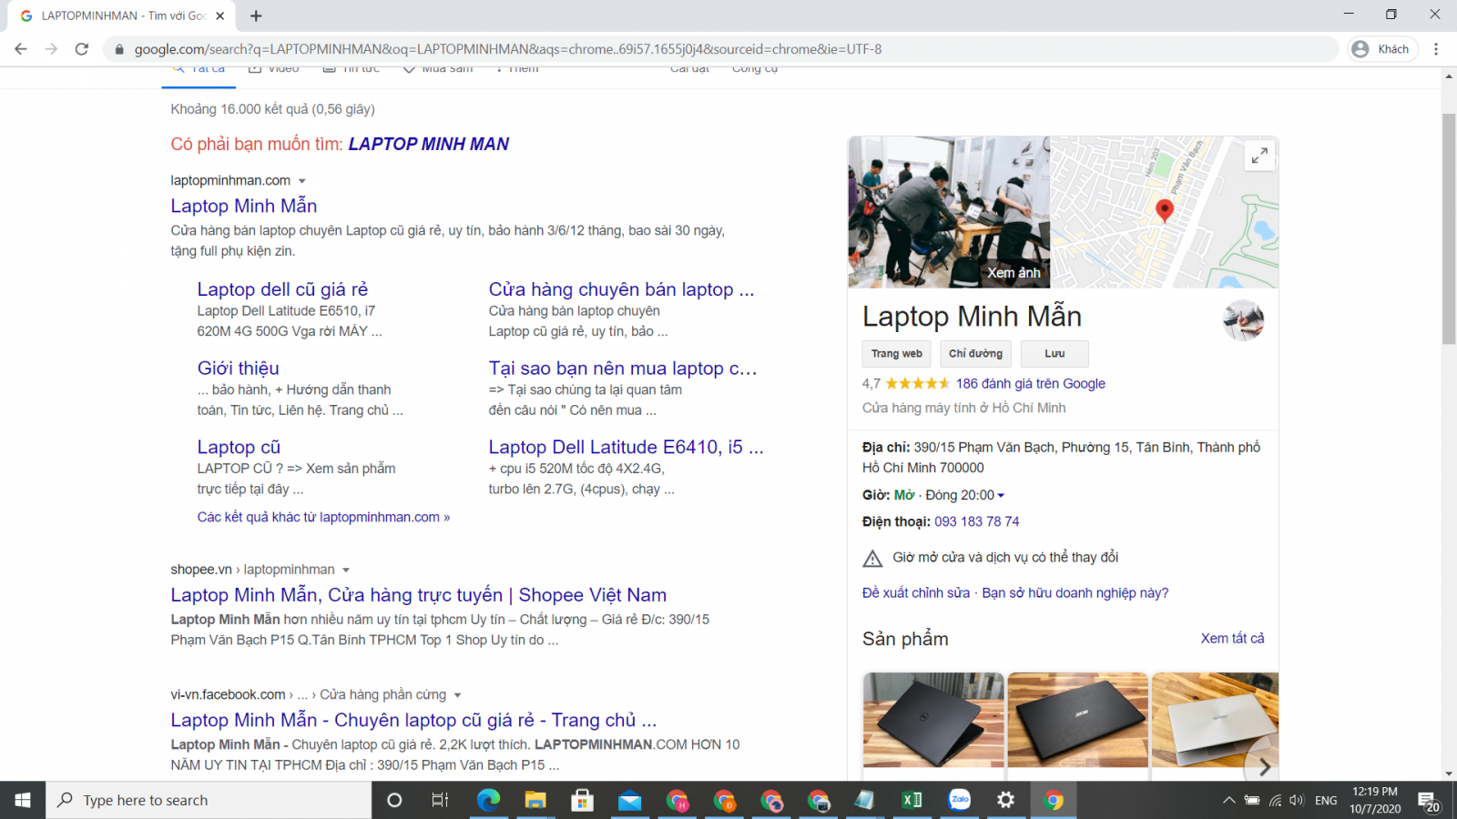
Task: Click the page vertical scrollbar thumb
Action: pos(1449,227)
